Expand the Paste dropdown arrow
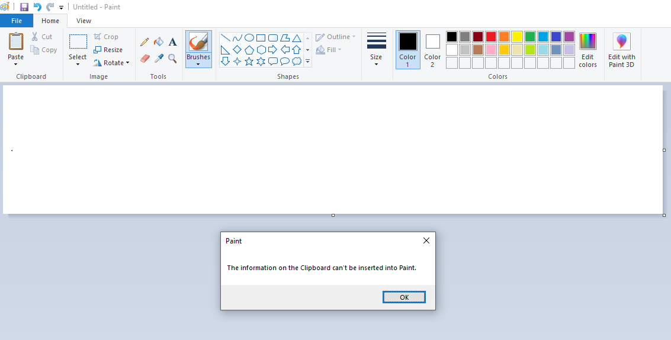The height and width of the screenshot is (340, 671). pyautogui.click(x=16, y=65)
